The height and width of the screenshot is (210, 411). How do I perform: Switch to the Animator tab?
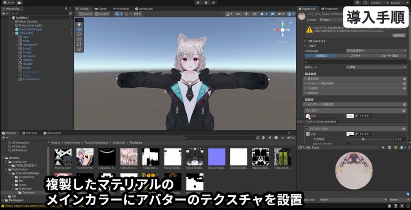click(x=121, y=9)
